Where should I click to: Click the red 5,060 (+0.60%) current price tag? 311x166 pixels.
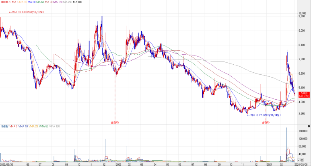coord(304,94)
